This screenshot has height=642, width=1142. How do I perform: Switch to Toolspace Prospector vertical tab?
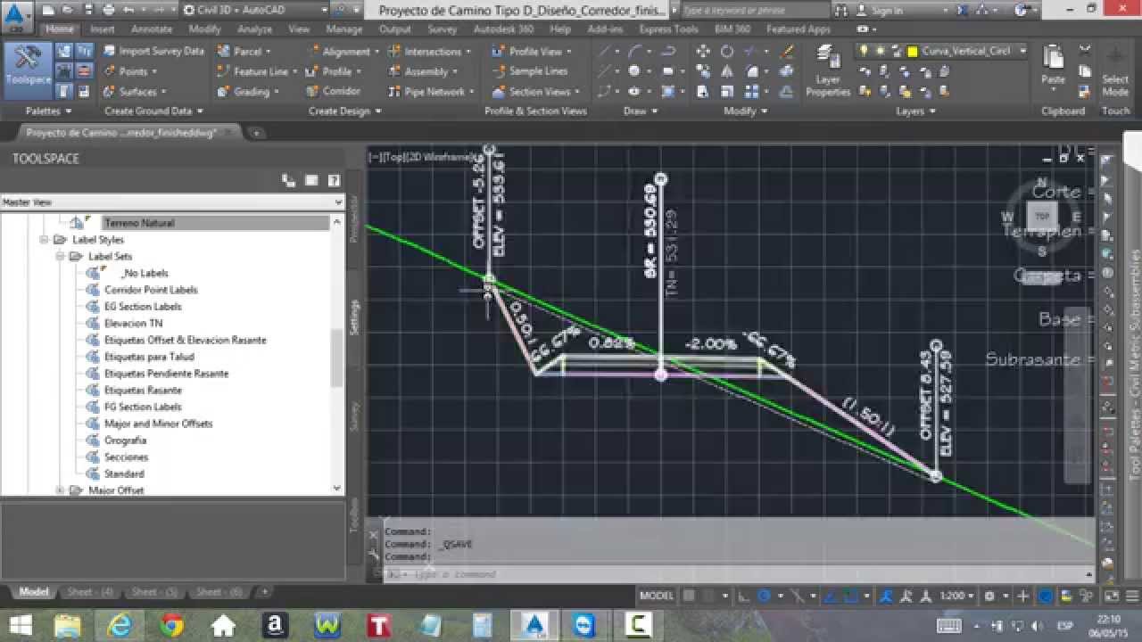[x=354, y=218]
